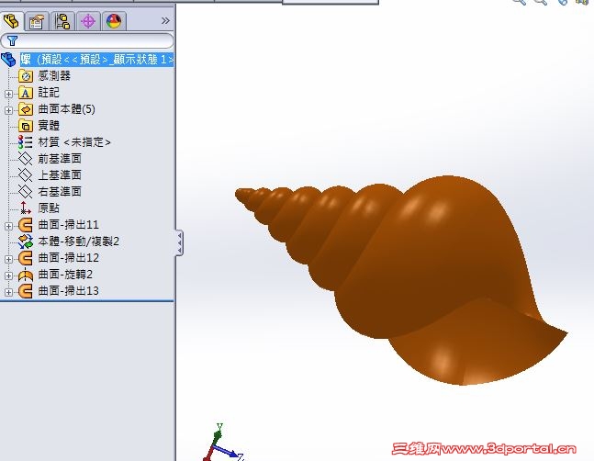The height and width of the screenshot is (461, 594).
Task: Click the sweep icon for 曲面-掃出13
Action: (26, 291)
